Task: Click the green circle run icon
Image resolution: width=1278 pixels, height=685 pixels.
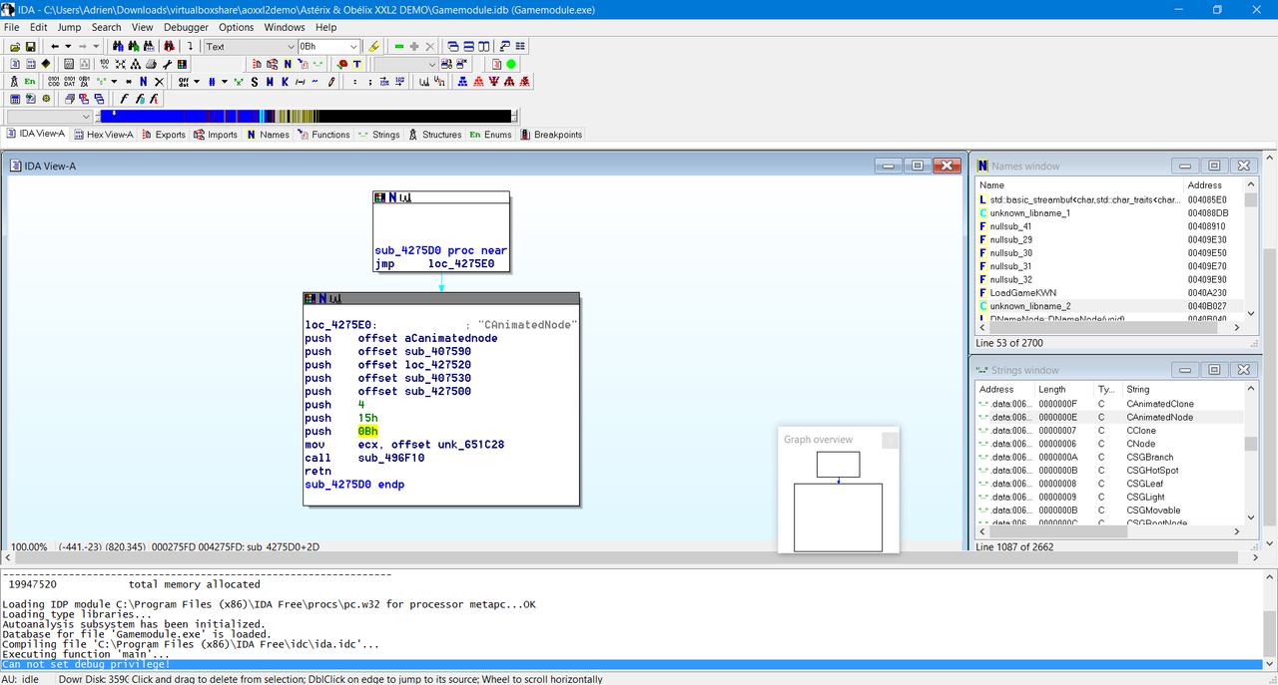Action: (511, 65)
